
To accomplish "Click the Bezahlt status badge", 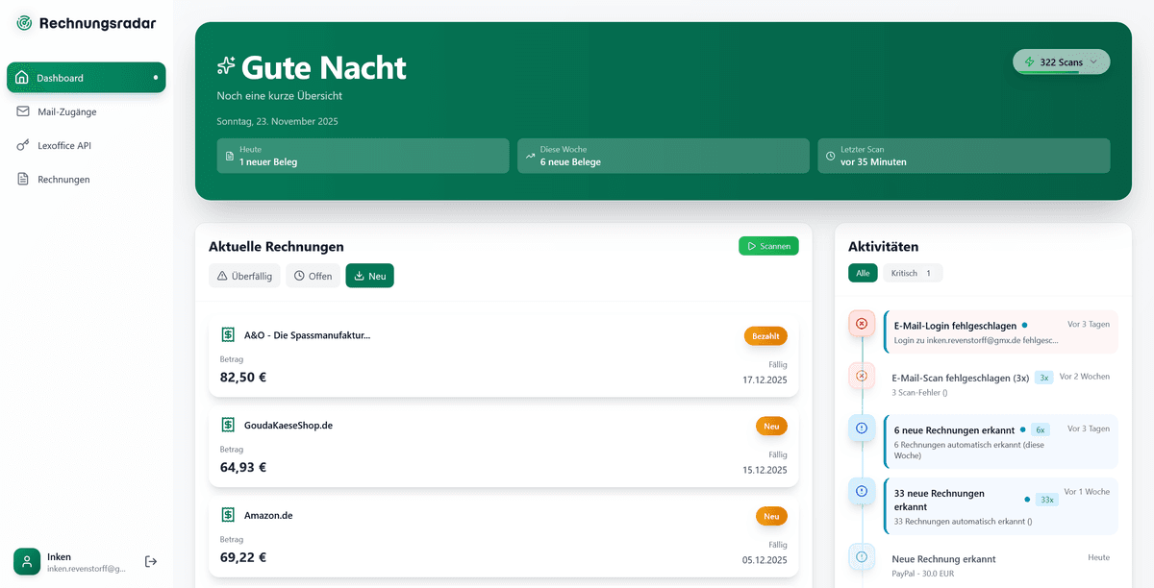I will coord(766,335).
